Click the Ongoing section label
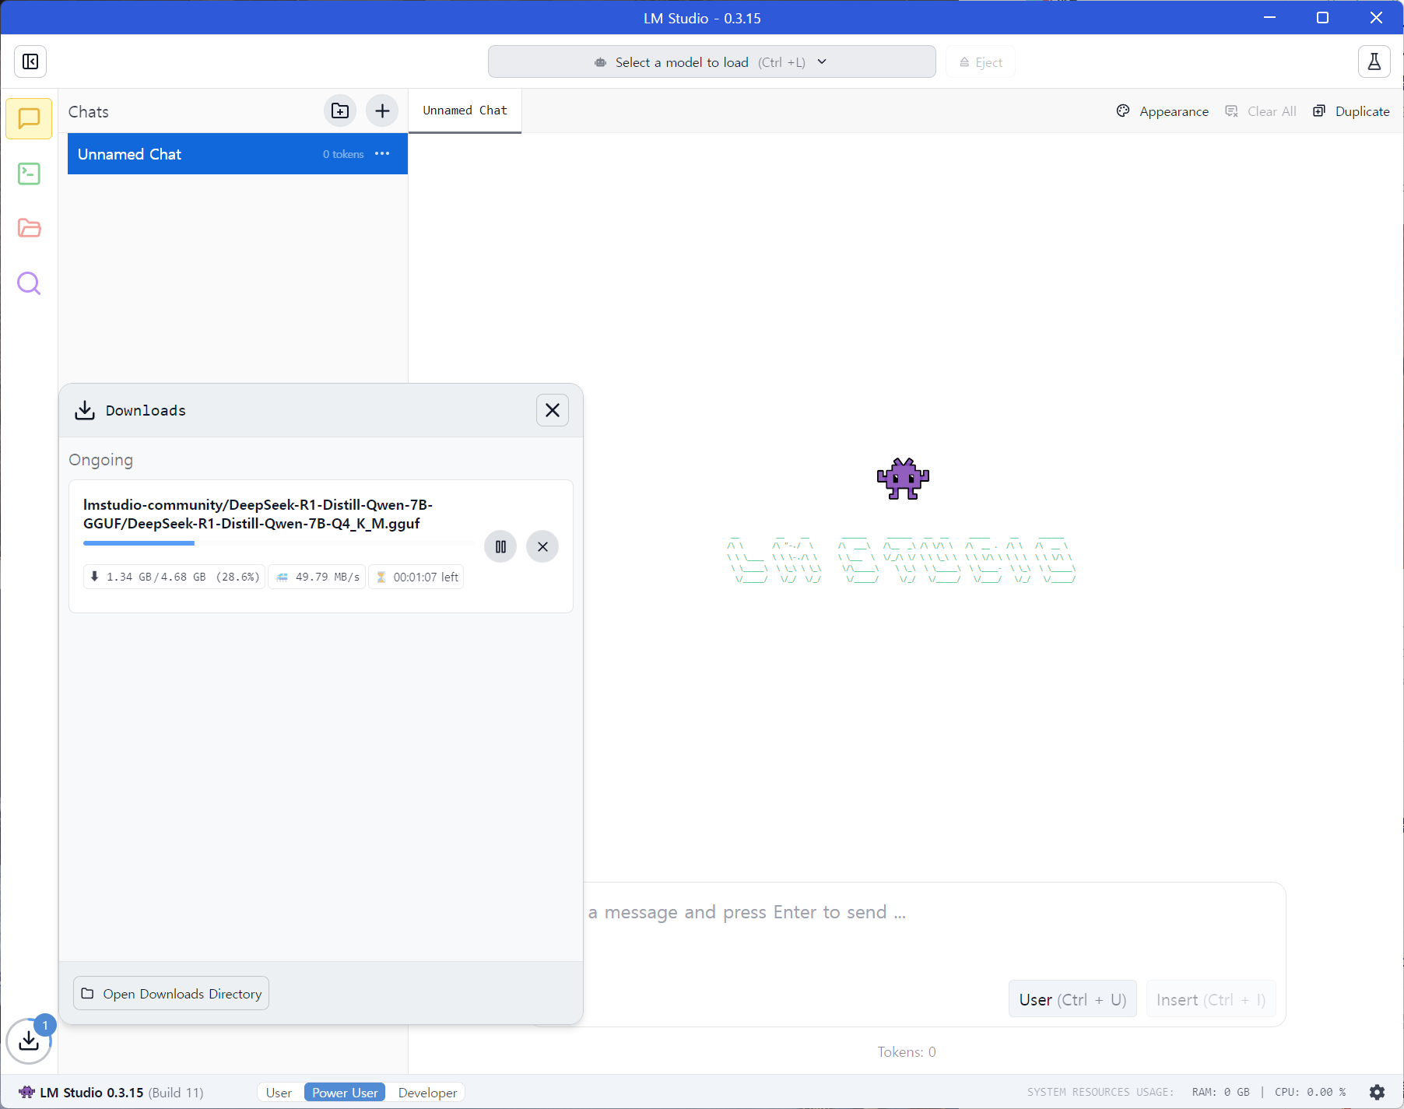This screenshot has height=1109, width=1404. coord(100,460)
